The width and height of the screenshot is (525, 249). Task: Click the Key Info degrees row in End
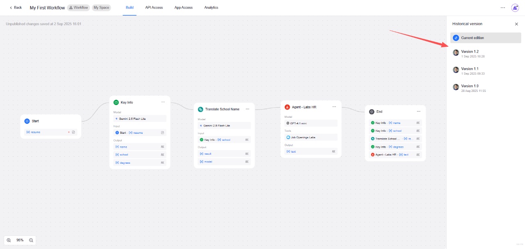pyautogui.click(x=395, y=147)
